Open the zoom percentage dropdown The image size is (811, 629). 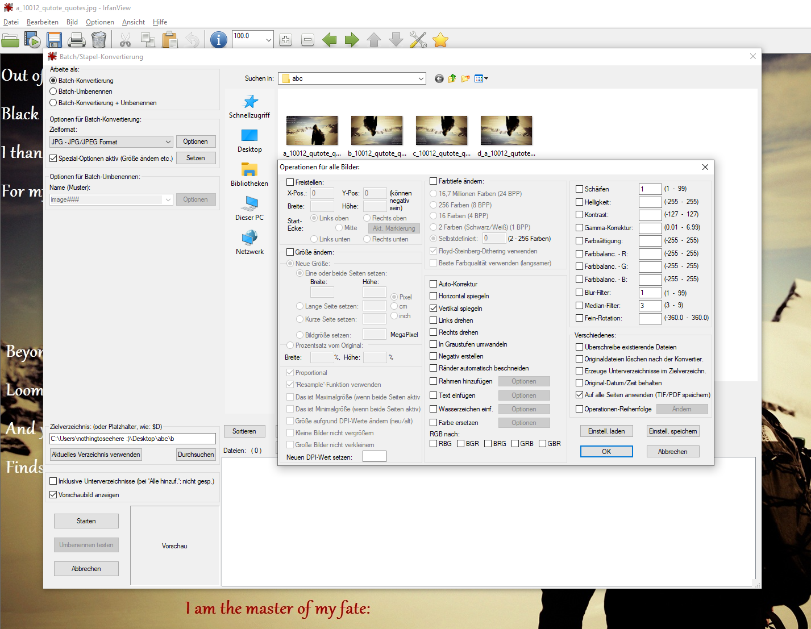268,40
